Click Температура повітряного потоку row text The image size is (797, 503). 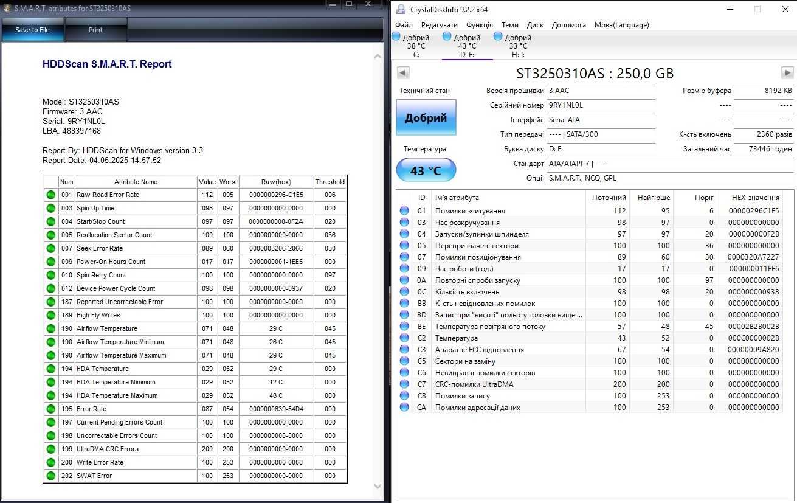point(491,326)
